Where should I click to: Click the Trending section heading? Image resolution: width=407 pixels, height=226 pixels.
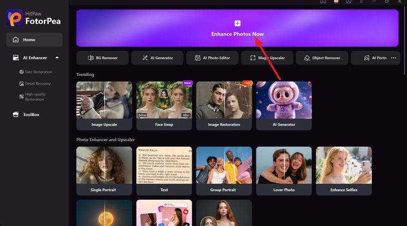tap(85, 74)
